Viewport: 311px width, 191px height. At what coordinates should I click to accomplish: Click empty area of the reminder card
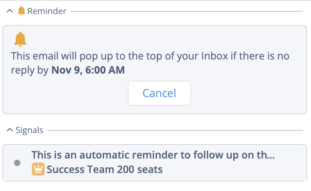[x=248, y=94]
